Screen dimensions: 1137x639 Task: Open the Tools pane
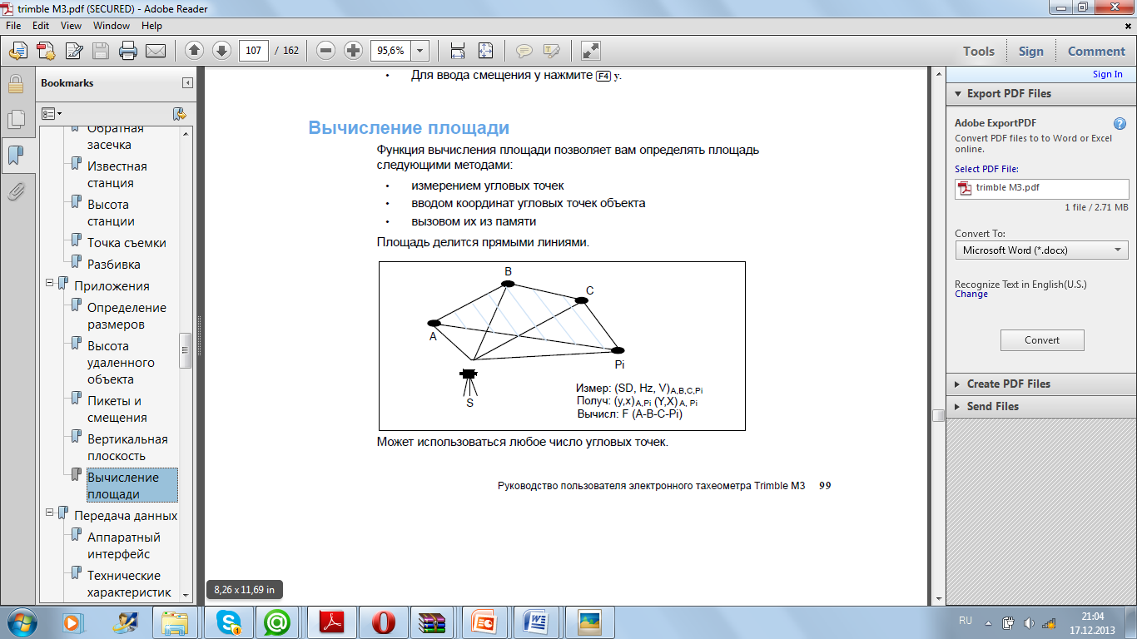[x=979, y=51]
